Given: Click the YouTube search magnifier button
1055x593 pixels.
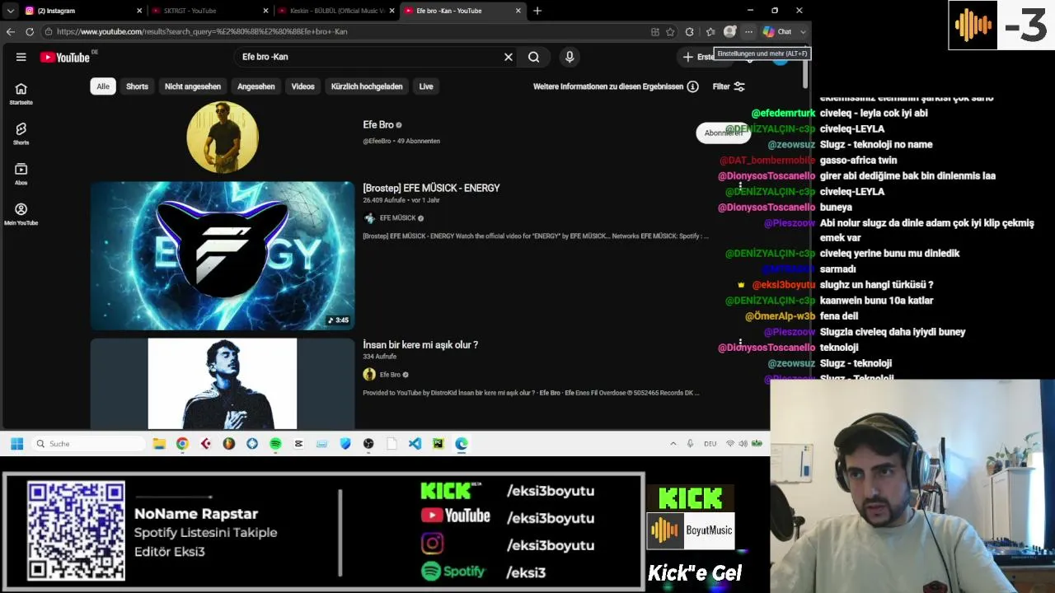Looking at the screenshot, I should [x=534, y=57].
